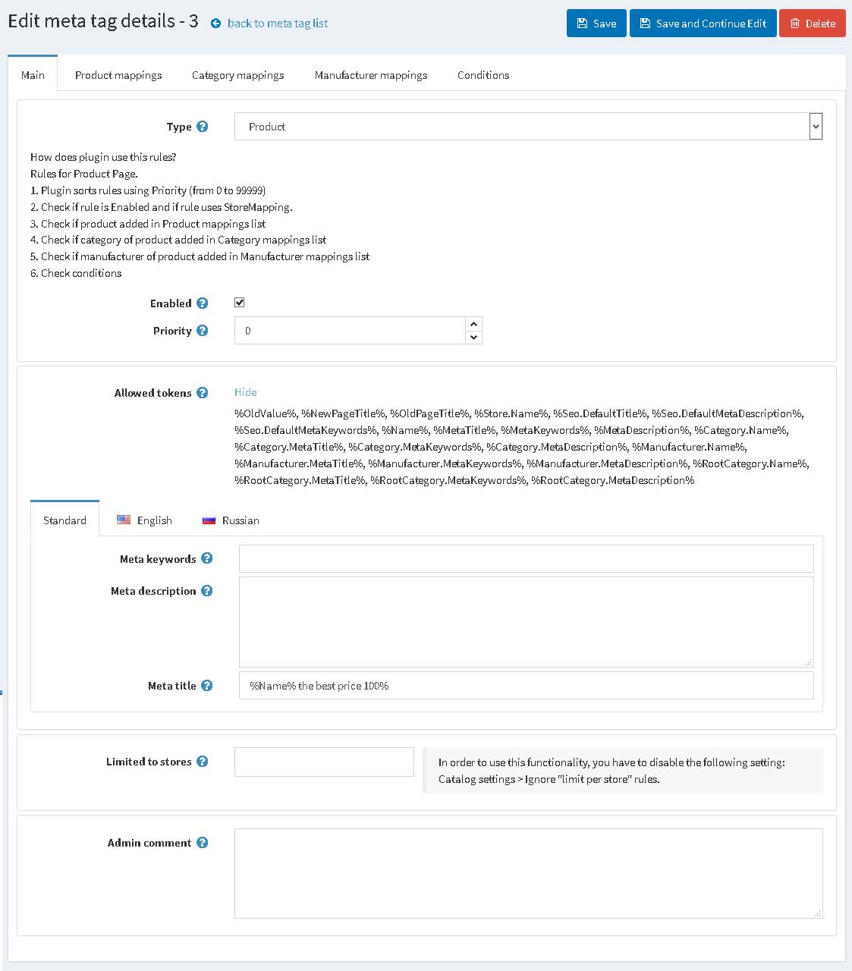Click the Save and Continue Edit button
Screen dimensions: 852x971
coord(703,24)
